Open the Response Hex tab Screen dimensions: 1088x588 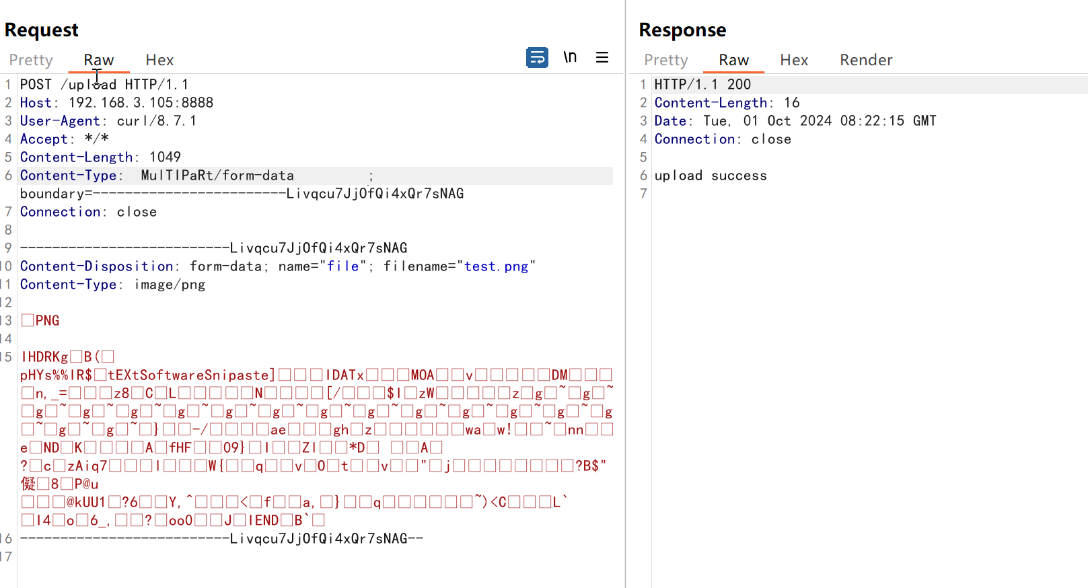(x=794, y=60)
